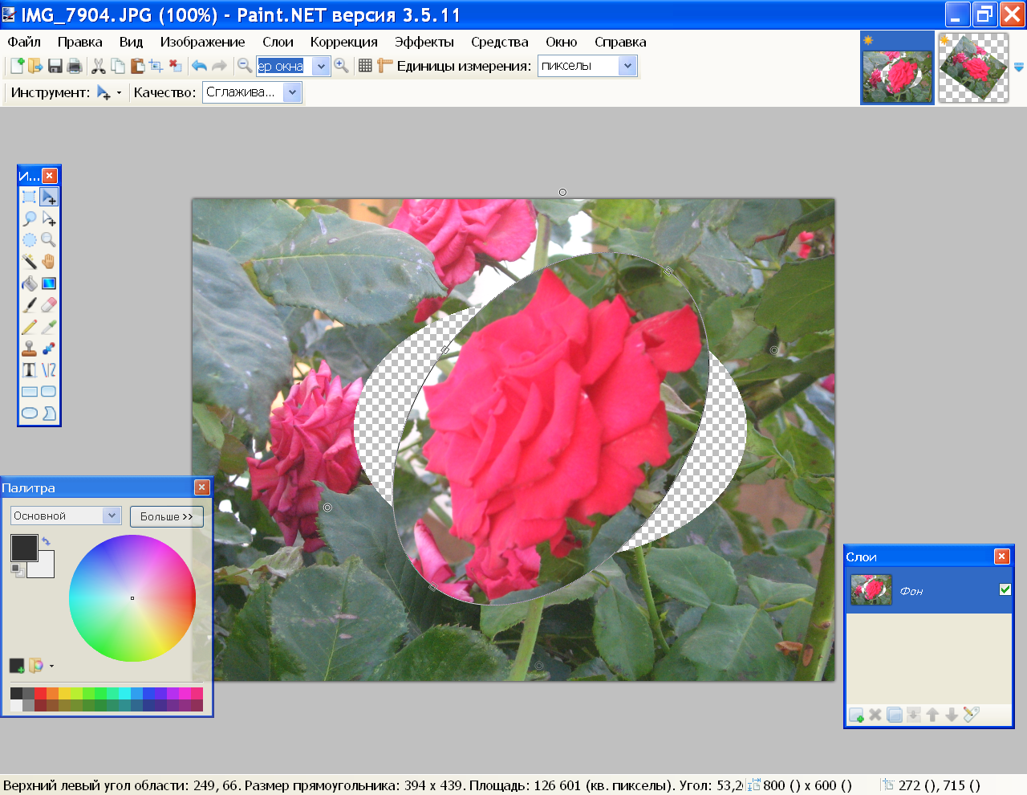This screenshot has width=1027, height=795.
Task: Click the Больше >> button
Action: click(167, 516)
